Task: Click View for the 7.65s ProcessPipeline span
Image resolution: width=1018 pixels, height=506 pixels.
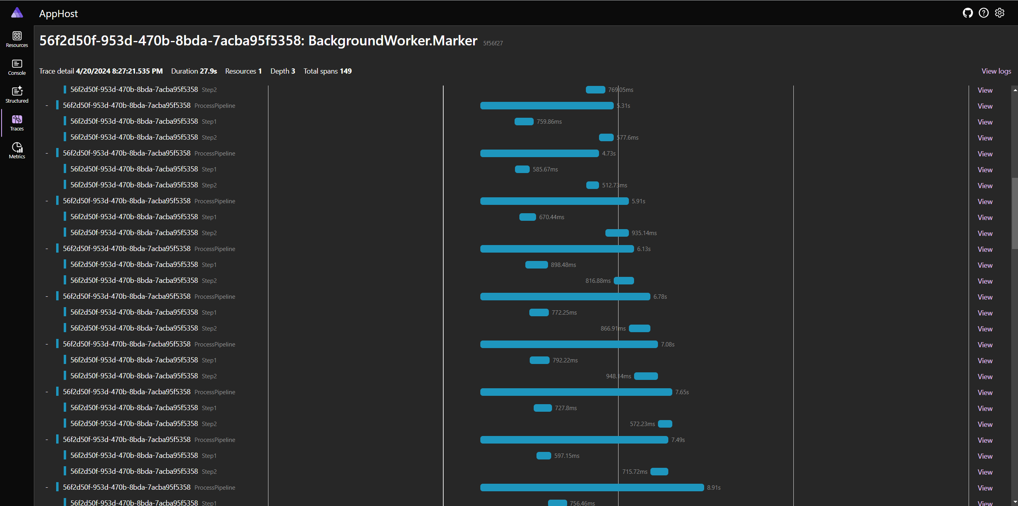Action: [985, 393]
